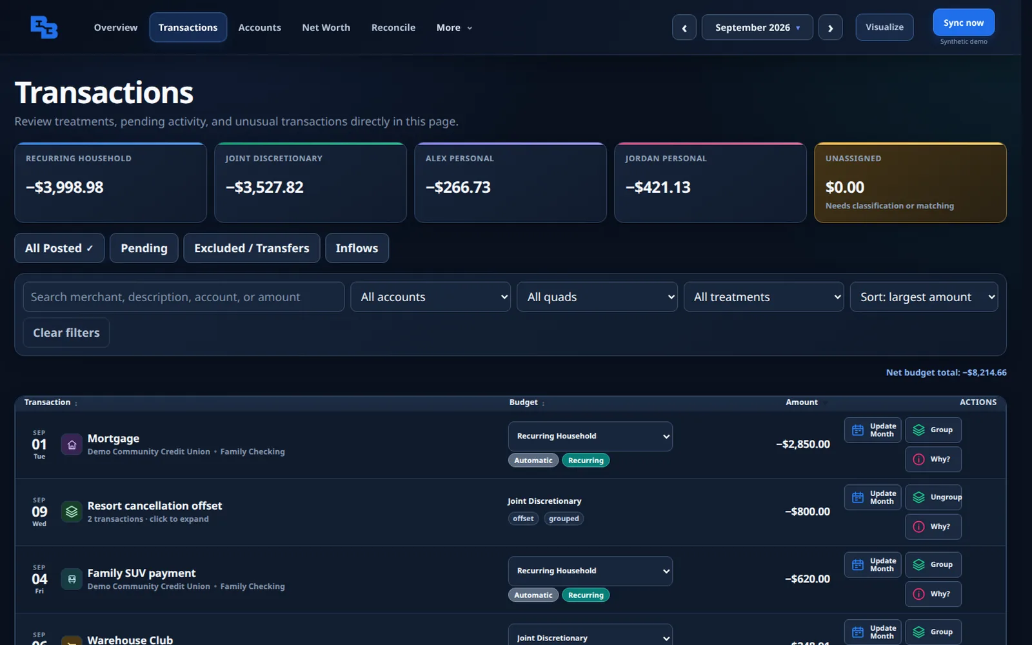
Task: Click Recurring tag on the Mortgage row
Action: [586, 461]
